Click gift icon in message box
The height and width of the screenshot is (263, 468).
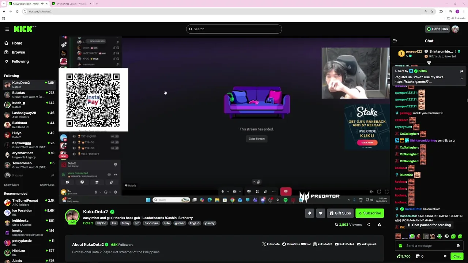coord(400,245)
